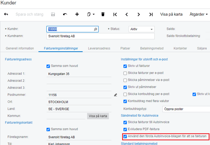Enable Skicka påminnelser via e-post

tap(125, 80)
